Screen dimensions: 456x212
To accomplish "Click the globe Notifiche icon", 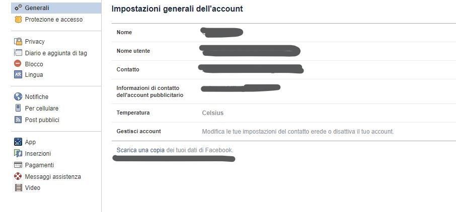I will 18,97.
